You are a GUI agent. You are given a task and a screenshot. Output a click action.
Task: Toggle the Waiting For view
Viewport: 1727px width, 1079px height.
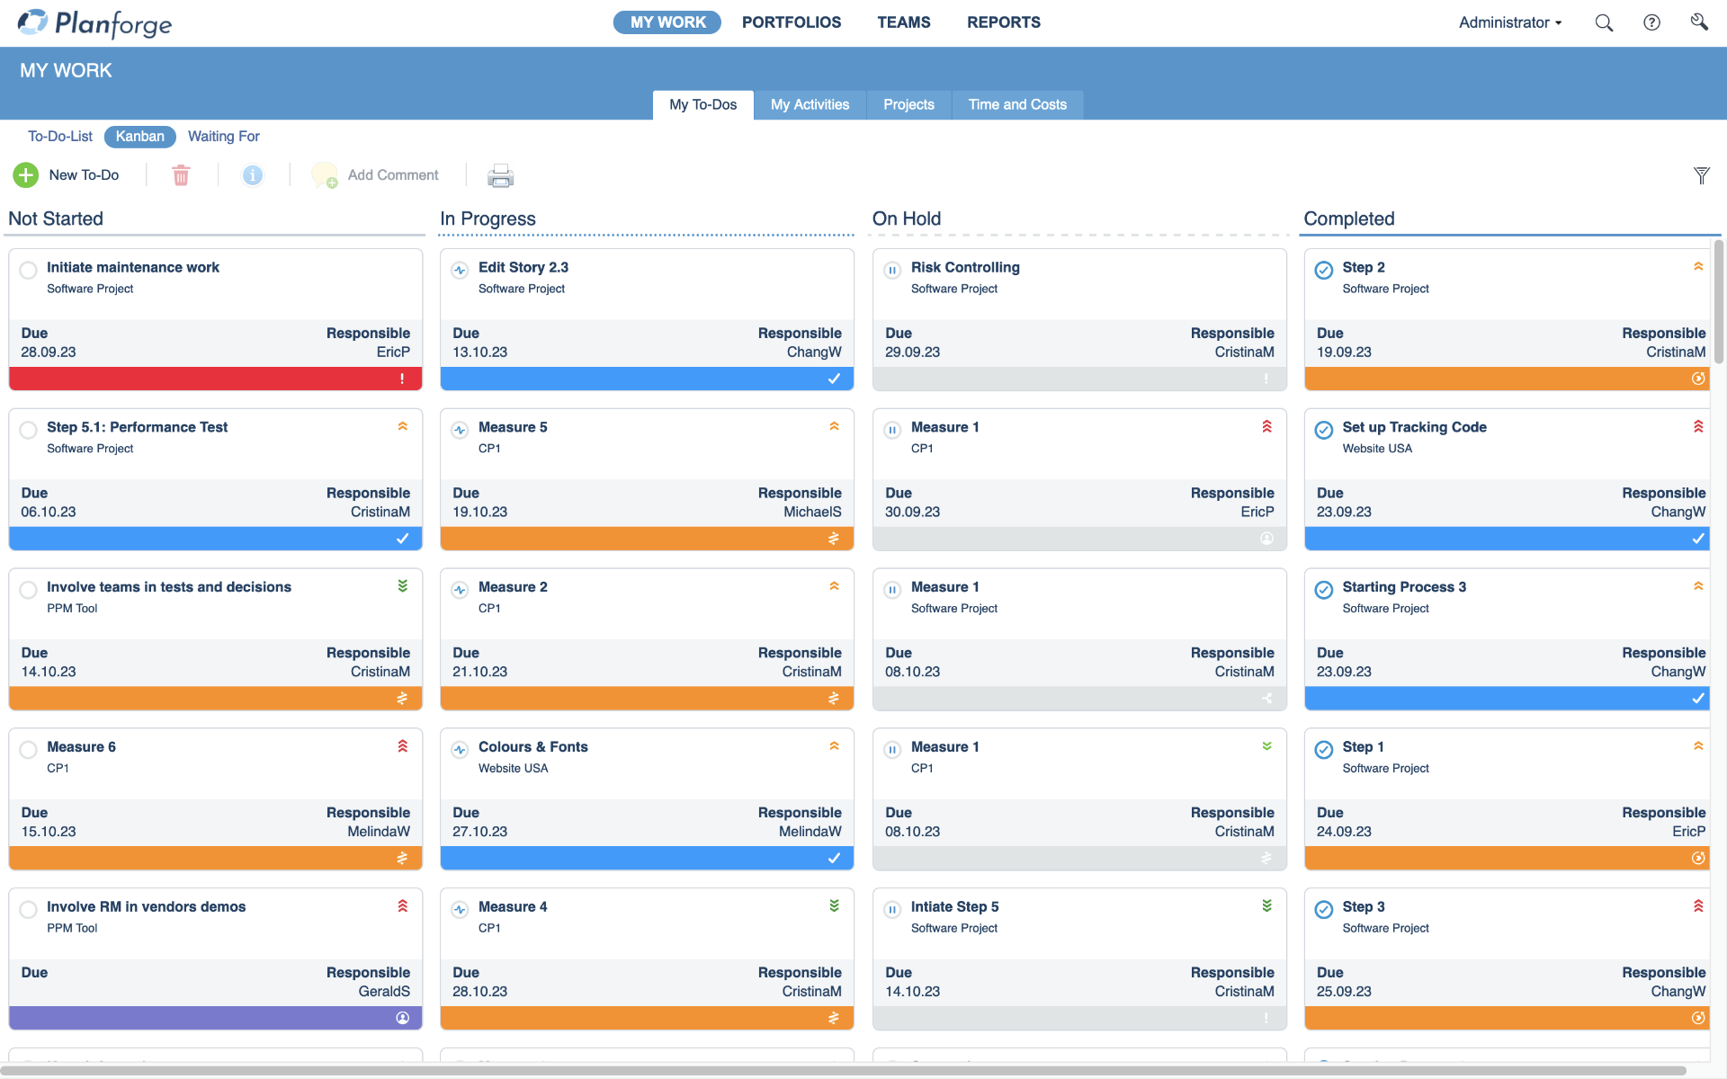[224, 137]
